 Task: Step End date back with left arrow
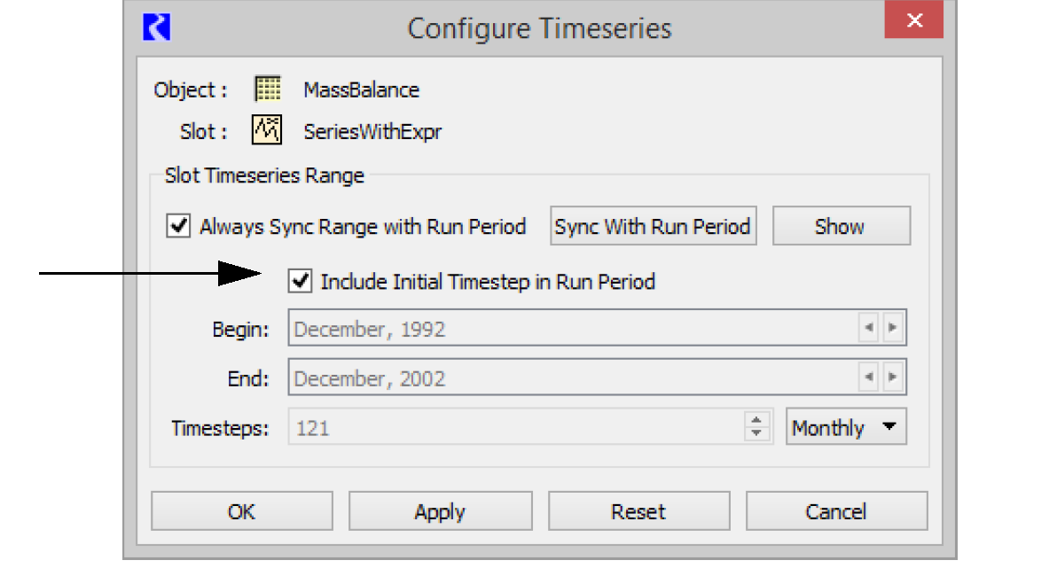point(869,378)
